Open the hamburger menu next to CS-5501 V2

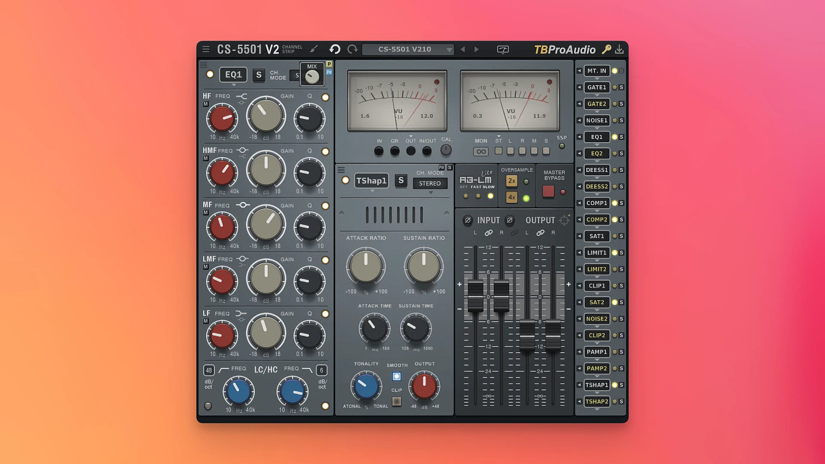[x=206, y=49]
